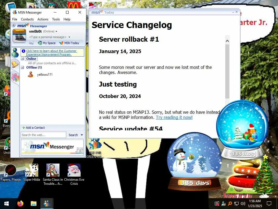
Task: Select contact yellows111
Action: (x=45, y=75)
